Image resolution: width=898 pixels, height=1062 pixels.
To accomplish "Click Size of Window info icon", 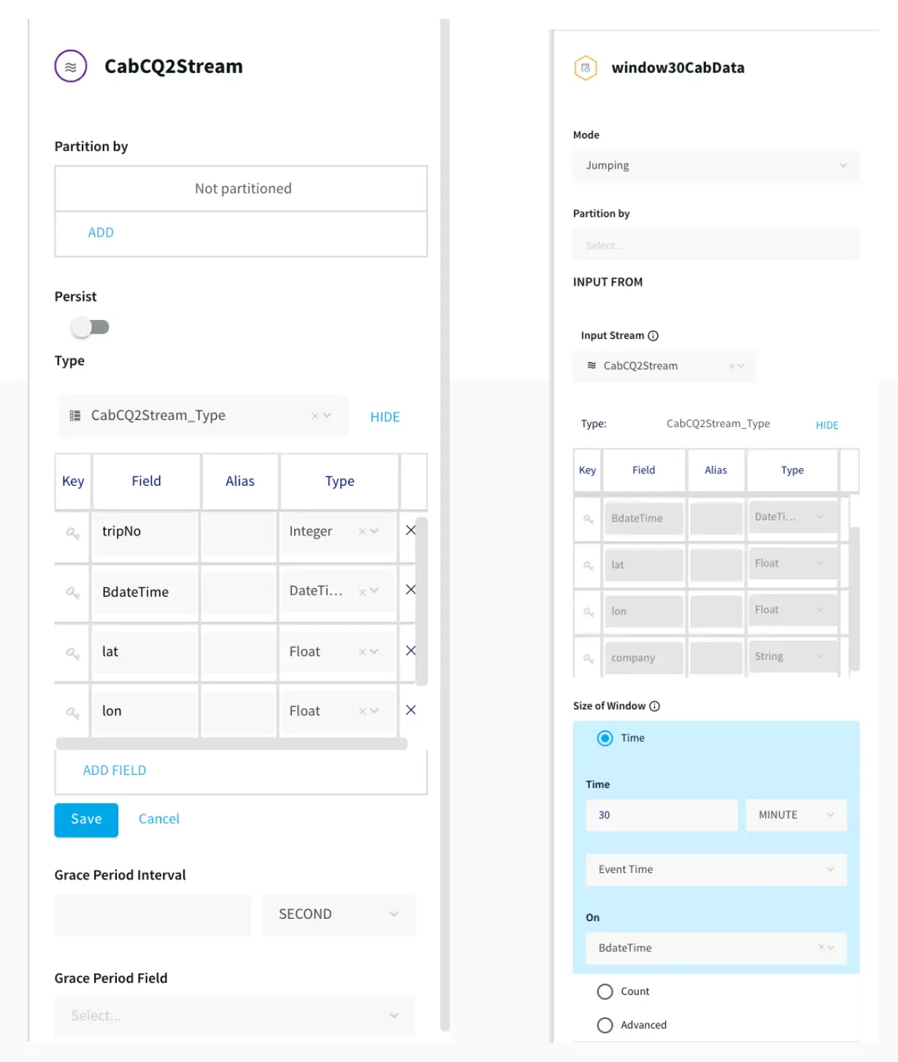I will (655, 706).
